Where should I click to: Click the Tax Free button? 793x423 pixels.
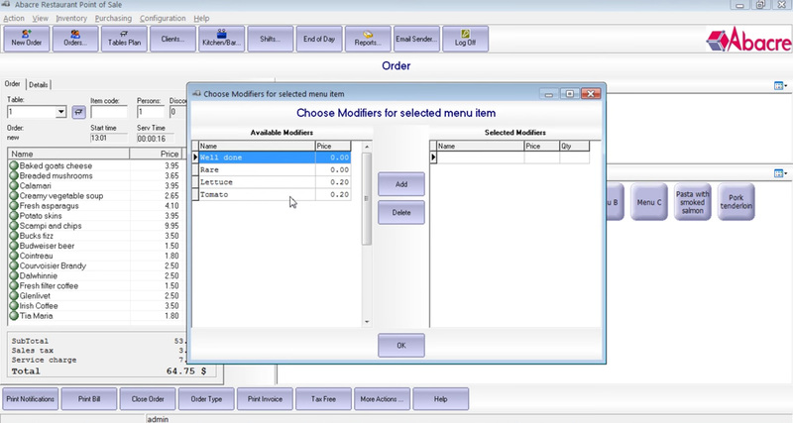tap(324, 399)
